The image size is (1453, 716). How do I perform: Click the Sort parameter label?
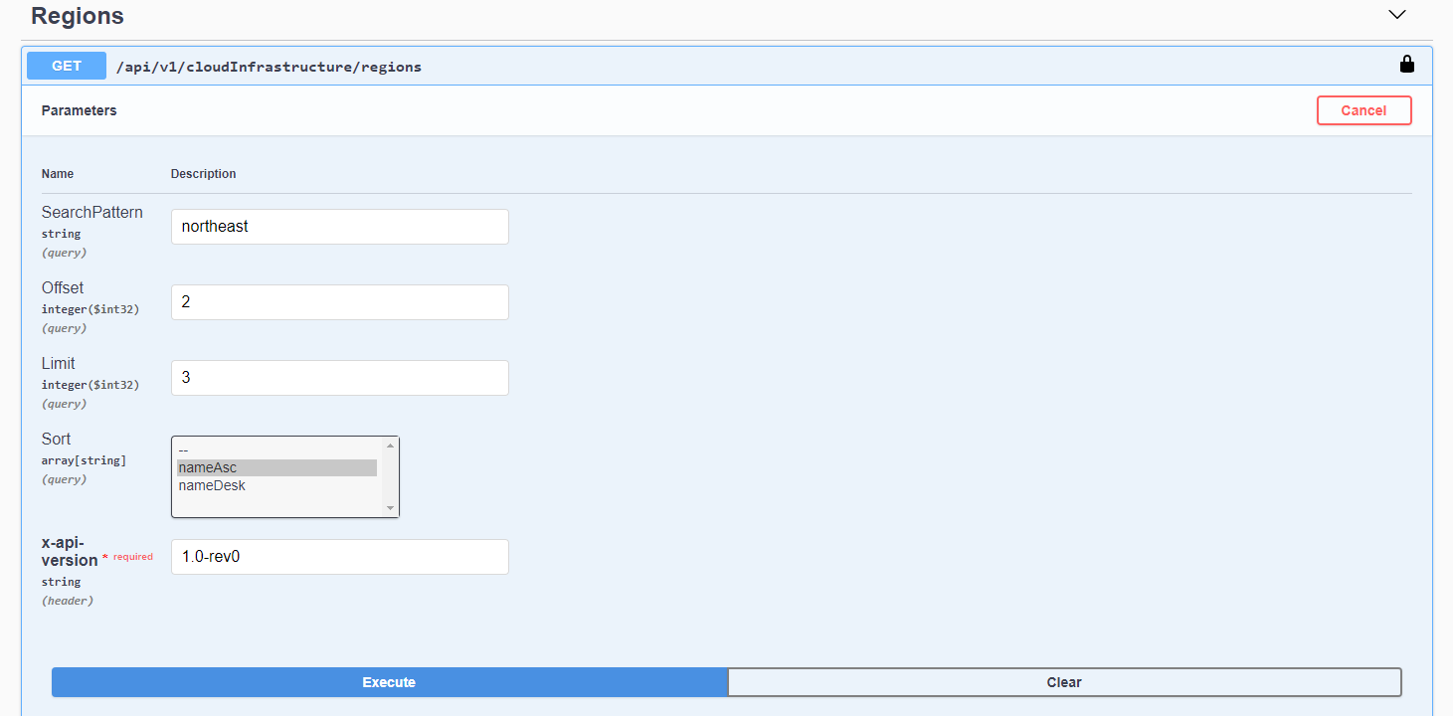pyautogui.click(x=56, y=439)
